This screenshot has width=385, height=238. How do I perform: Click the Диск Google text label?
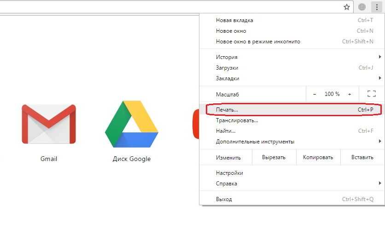(x=132, y=159)
